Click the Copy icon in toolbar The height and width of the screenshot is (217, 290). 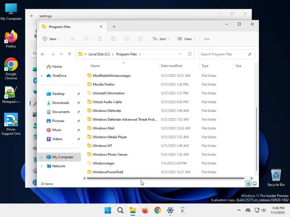point(86,39)
